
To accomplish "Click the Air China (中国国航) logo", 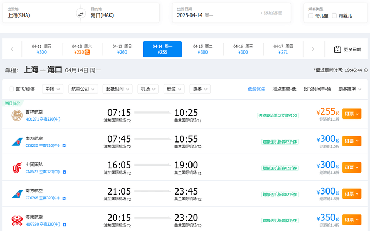I will coord(17,168).
